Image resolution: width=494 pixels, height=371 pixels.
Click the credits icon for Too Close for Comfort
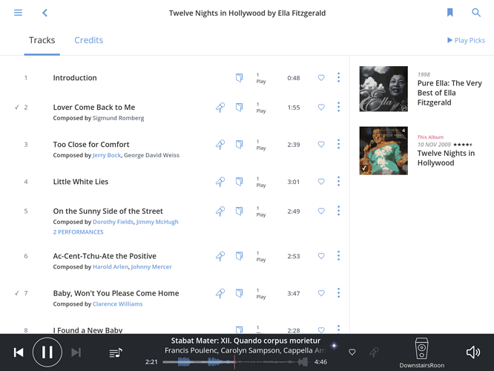point(240,145)
